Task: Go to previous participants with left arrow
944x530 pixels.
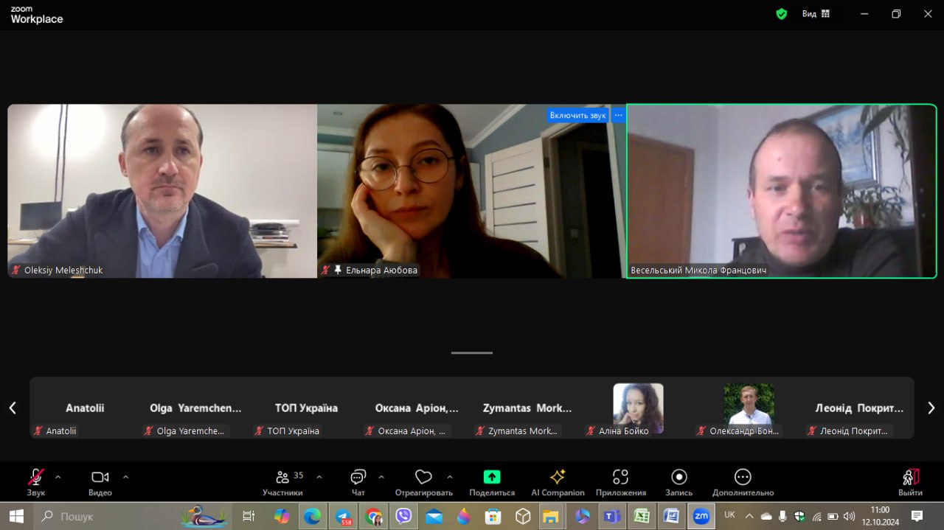Action: pos(13,408)
